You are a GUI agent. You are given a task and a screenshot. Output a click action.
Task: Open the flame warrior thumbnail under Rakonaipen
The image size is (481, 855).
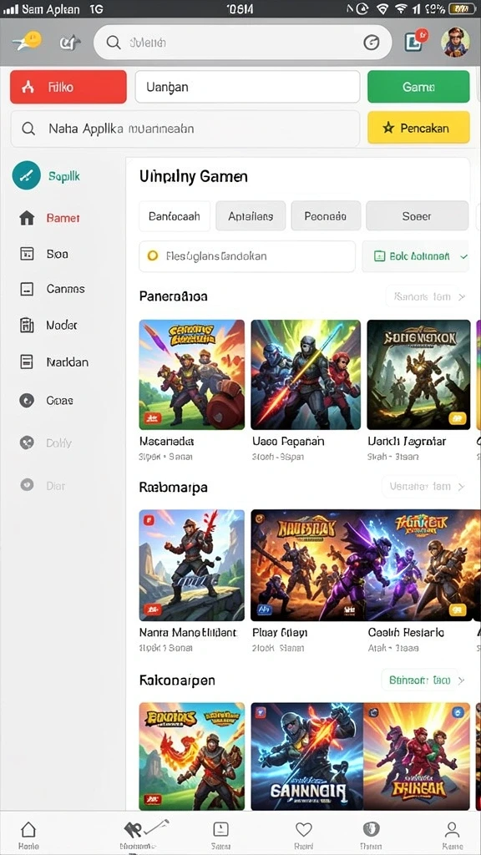(x=191, y=756)
